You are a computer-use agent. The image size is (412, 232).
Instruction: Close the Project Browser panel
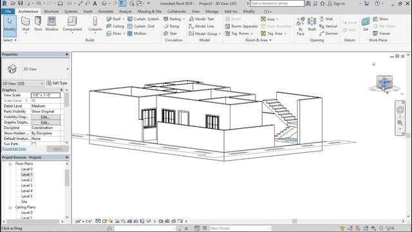point(67,157)
